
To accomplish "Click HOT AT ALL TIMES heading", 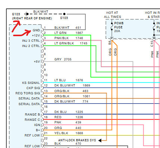I will click(x=112, y=15).
